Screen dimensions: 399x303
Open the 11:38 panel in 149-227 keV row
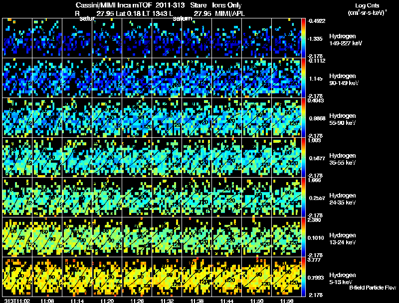(197, 38)
